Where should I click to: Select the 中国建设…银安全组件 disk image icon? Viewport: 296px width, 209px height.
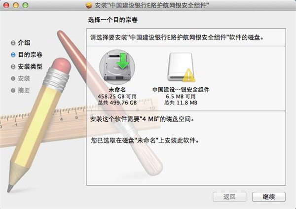pos(181,68)
